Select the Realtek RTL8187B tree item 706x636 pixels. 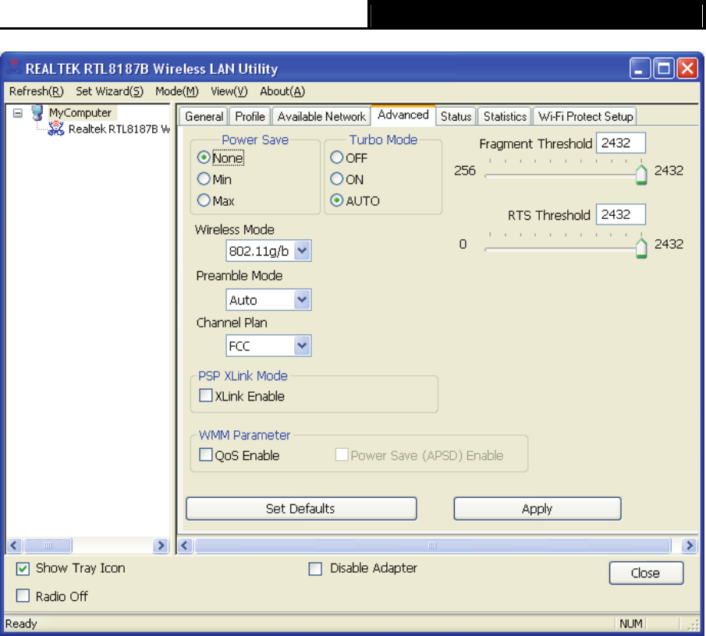(119, 129)
